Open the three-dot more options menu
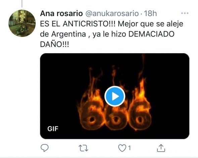Screen dimensions: 198x158 coord(185,13)
